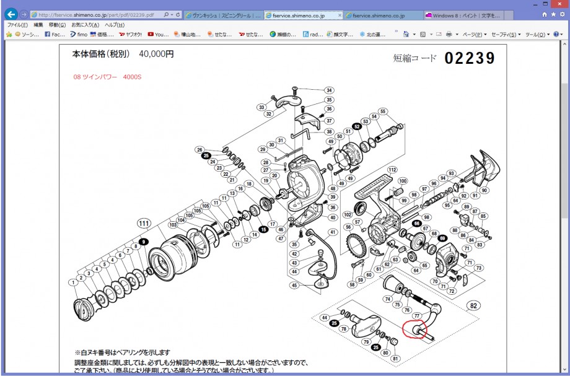Viewport: 570px width, 376px height.
Task: Open the ツール(O) dropdown menu
Action: 537,35
